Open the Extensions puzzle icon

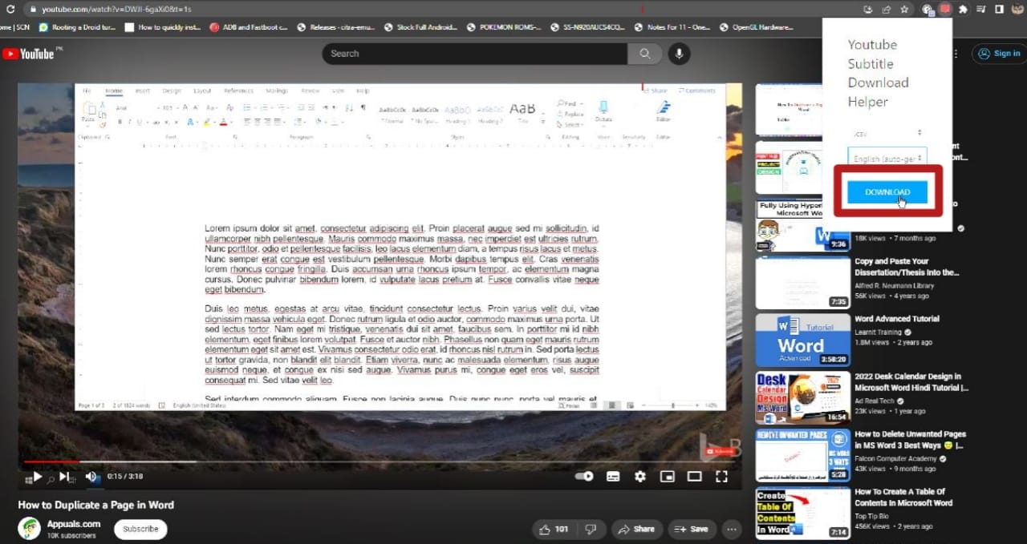click(963, 10)
